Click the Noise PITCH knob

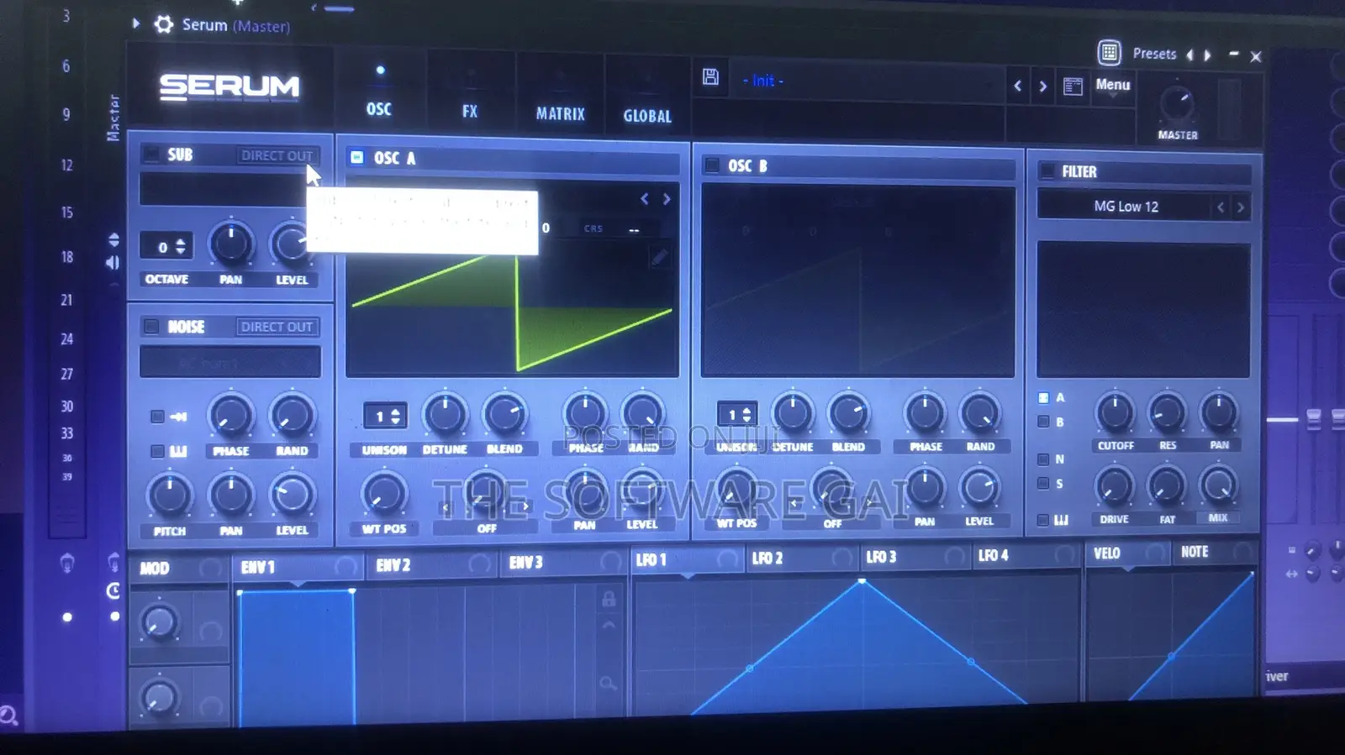[x=170, y=495]
